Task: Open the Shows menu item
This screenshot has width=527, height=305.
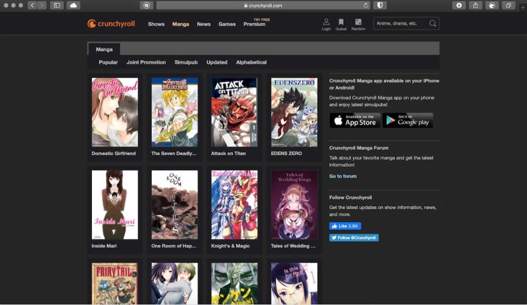Action: (156, 24)
